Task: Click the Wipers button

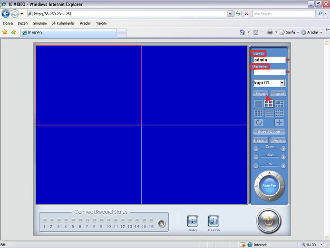Action: 278,140
